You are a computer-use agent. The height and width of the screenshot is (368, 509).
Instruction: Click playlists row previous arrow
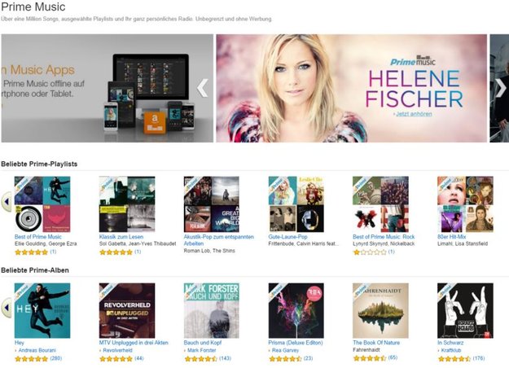click(x=7, y=202)
